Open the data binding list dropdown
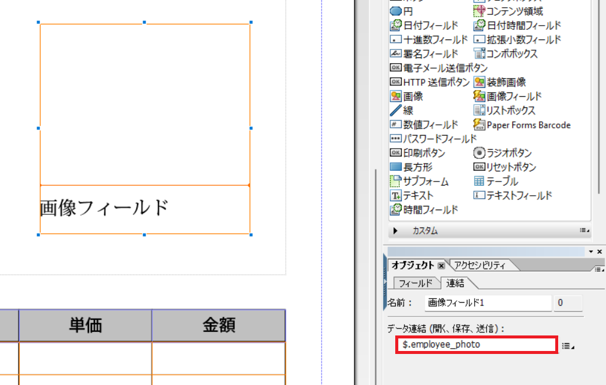Screen dimensions: 606x385 pyautogui.click(x=565, y=344)
